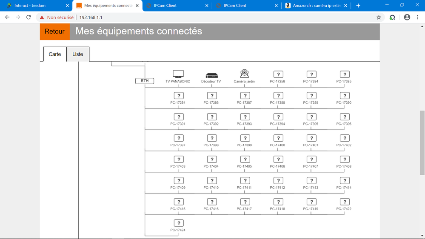Screen dimensions: 425x239
Task: Open the PC-17393 device icon
Action: pos(245,117)
